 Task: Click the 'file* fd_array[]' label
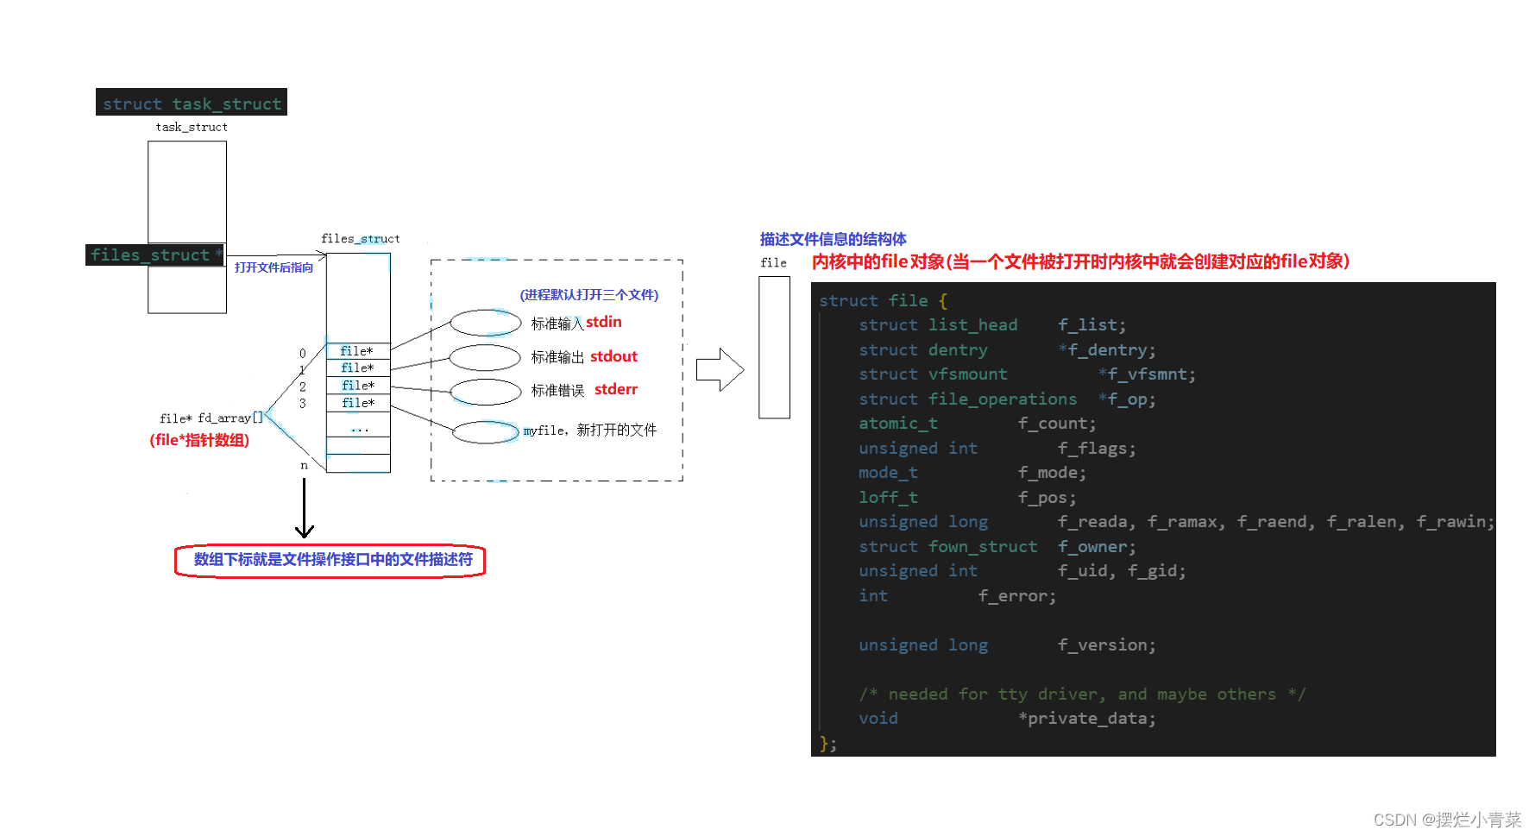(x=211, y=418)
